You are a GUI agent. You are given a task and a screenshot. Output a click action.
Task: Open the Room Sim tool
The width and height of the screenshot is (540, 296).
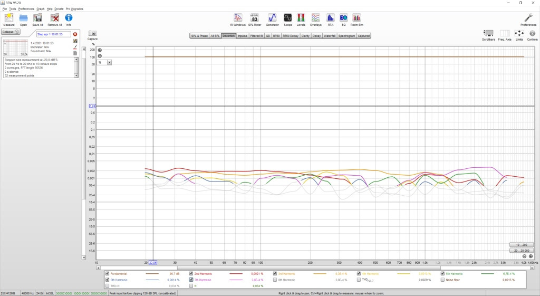pyautogui.click(x=356, y=20)
